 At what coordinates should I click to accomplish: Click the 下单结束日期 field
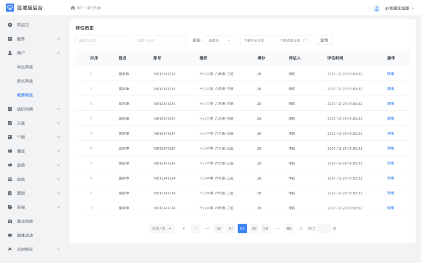tap(290, 41)
